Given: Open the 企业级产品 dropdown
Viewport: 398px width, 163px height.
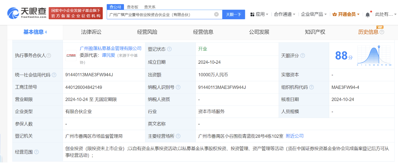Looking at the screenshot, I should point(314,14).
